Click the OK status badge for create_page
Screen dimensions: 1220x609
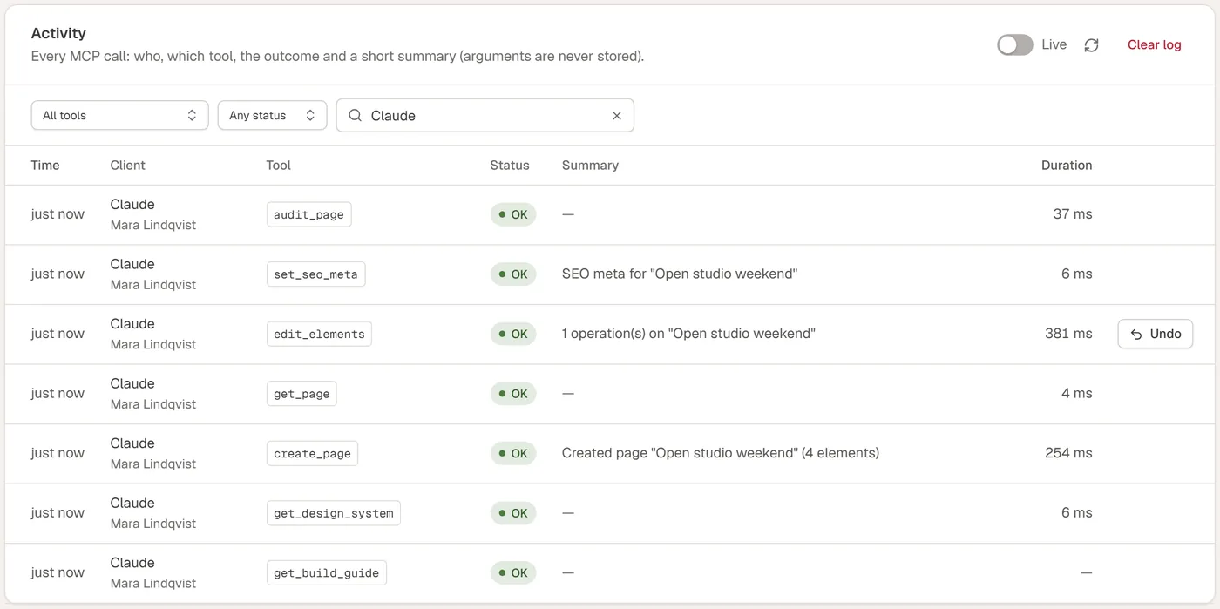(x=513, y=453)
